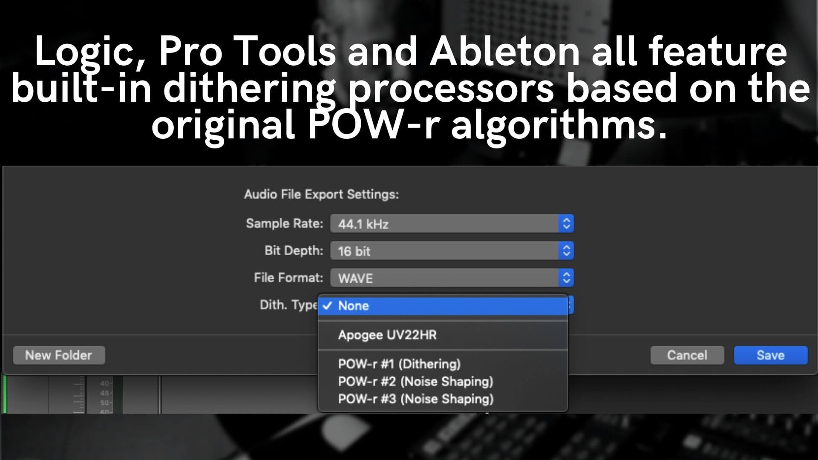Viewport: 818px width, 460px height.
Task: Open the Sample Rate 44.1 kHz dropdown
Action: coord(452,224)
